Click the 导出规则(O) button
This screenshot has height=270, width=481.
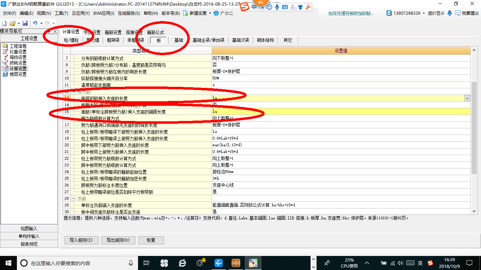pos(118,240)
